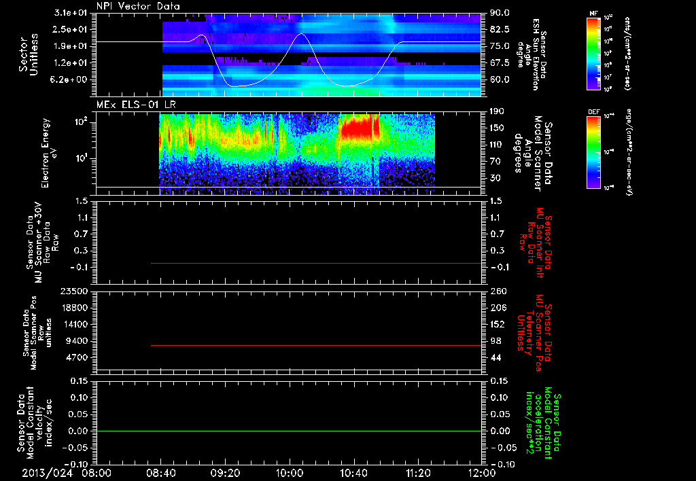Click the DEF color scale bar
Screen dimensions: 696x481
(x=594, y=152)
